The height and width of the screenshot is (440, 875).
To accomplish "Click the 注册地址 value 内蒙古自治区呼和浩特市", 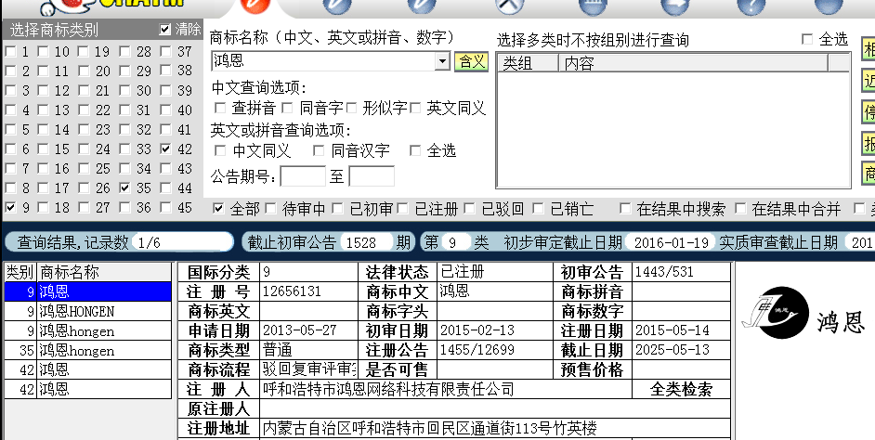I will point(430,428).
